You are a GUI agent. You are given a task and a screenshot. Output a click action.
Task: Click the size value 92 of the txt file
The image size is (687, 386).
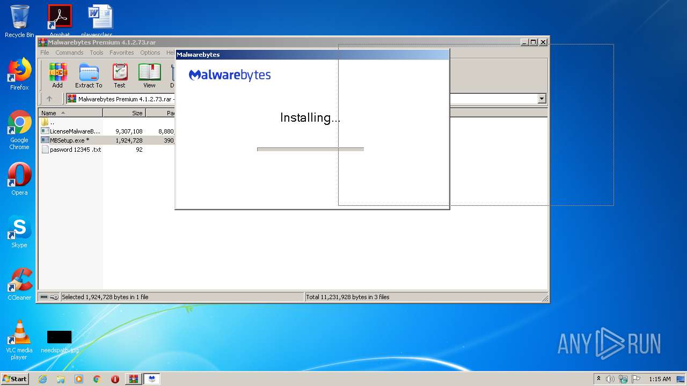pyautogui.click(x=139, y=150)
